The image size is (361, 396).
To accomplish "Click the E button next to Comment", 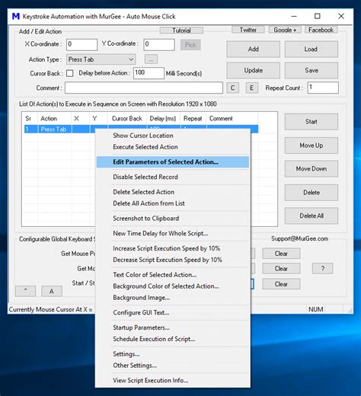I will 252,88.
